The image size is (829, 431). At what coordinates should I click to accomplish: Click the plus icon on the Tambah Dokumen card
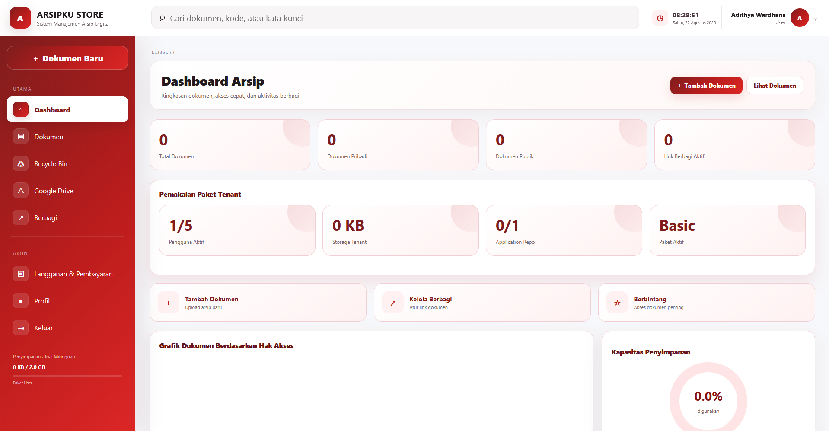click(169, 303)
